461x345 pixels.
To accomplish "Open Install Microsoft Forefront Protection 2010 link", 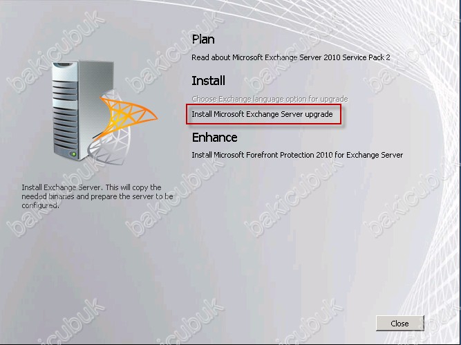I will tap(297, 155).
